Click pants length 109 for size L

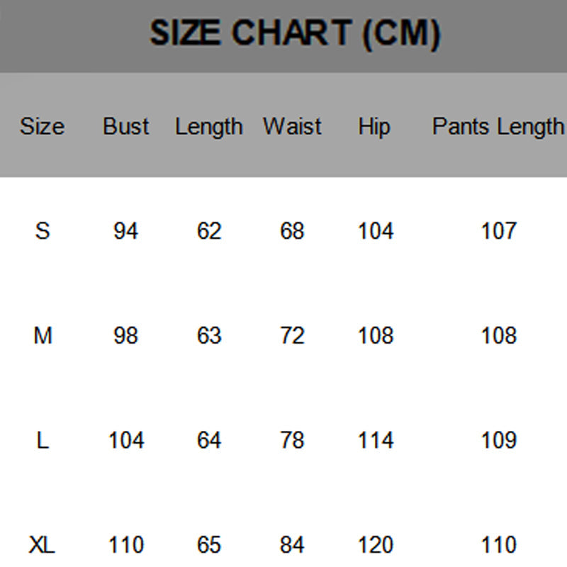pos(498,440)
